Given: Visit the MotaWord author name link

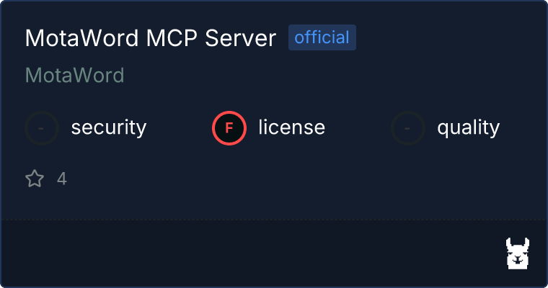Looking at the screenshot, I should (75, 75).
